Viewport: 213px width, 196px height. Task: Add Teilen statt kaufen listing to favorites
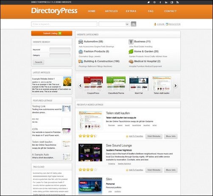(x=136, y=136)
